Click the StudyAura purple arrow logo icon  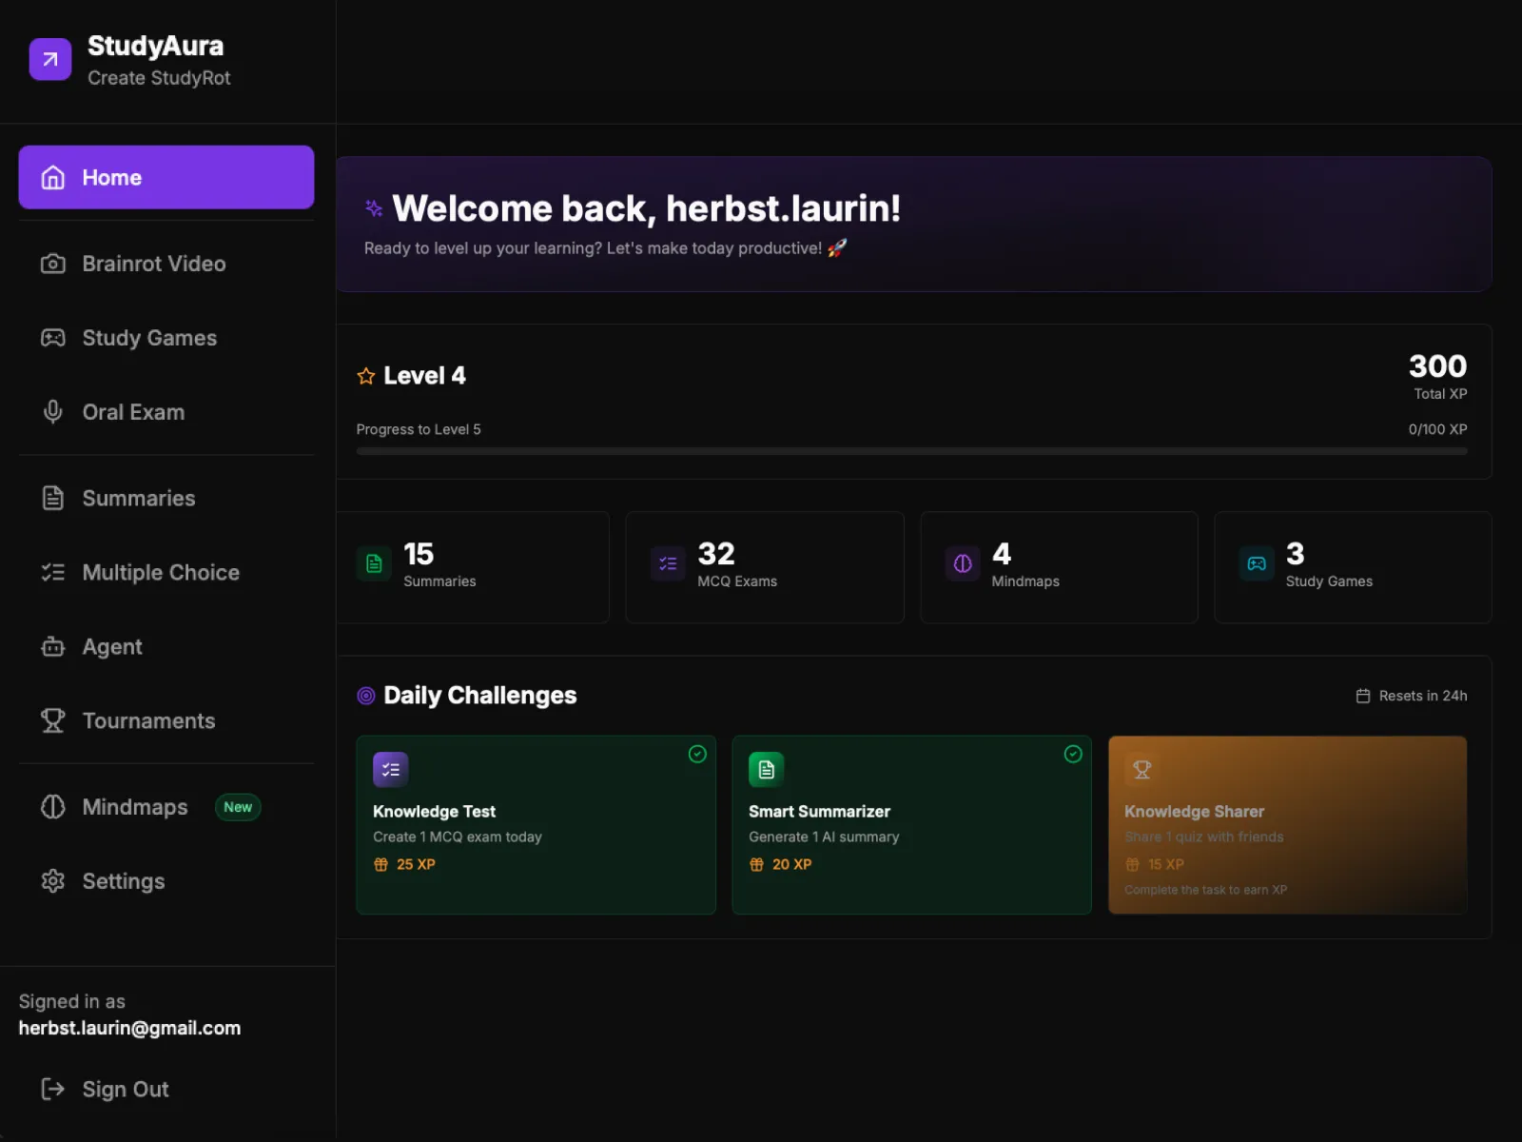(50, 59)
